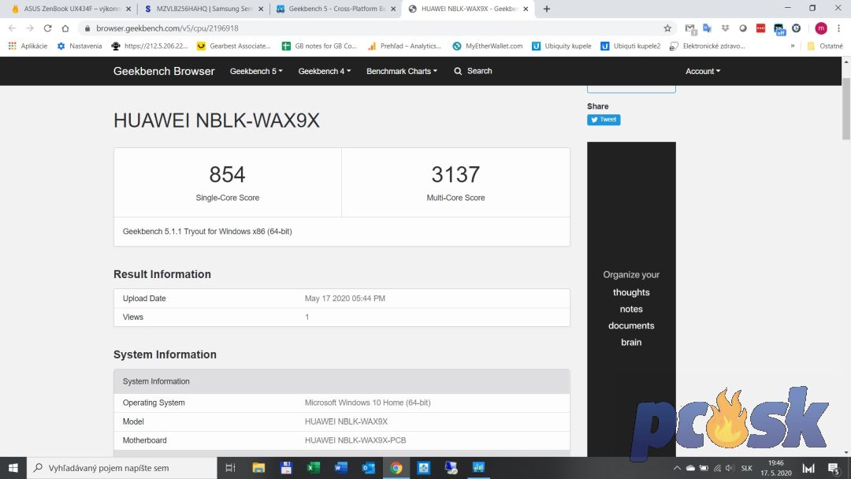Open Task View in taskbar
This screenshot has height=479, width=851.
(x=230, y=468)
